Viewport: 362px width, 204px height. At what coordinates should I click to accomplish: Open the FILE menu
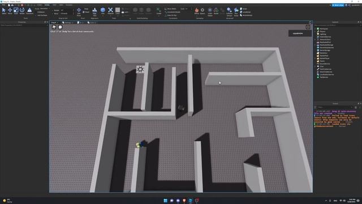click(x=4, y=5)
